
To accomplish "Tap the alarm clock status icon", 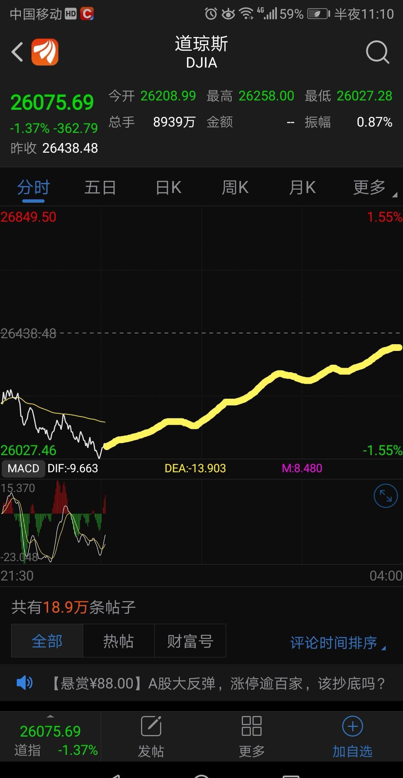I will (x=211, y=14).
